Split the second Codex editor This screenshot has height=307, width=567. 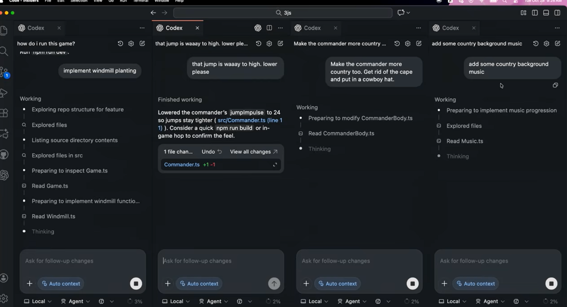pyautogui.click(x=269, y=28)
